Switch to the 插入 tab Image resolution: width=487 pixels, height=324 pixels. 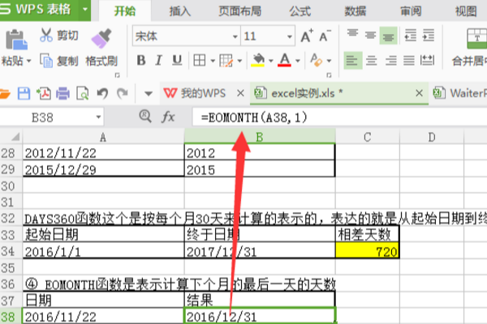click(x=179, y=11)
